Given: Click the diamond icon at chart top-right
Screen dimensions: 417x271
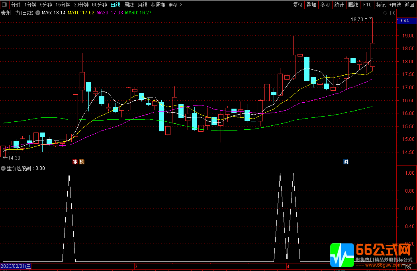Looking at the screenshot, I should pos(385,13).
